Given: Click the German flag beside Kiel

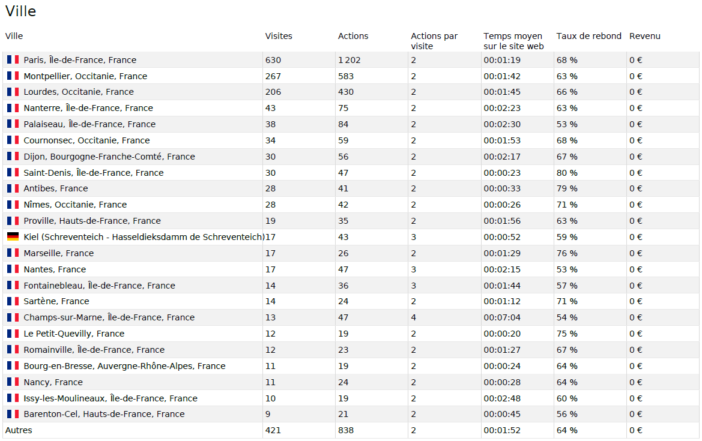Looking at the screenshot, I should pos(13,237).
